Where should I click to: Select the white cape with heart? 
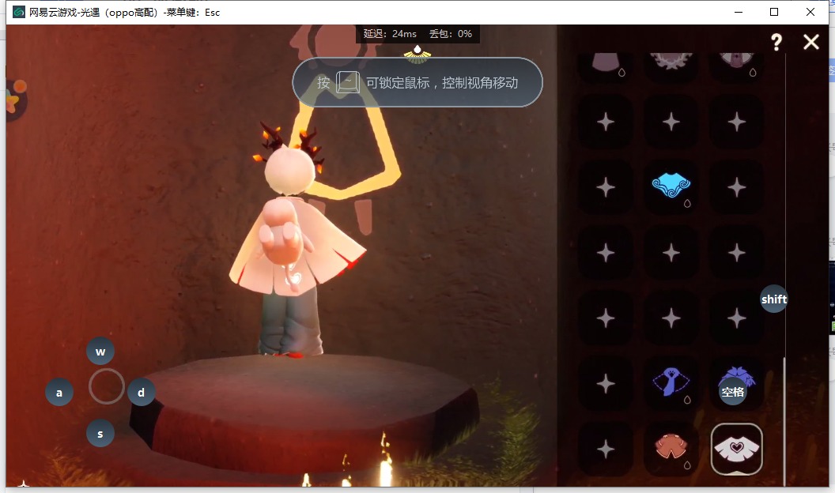(x=736, y=449)
